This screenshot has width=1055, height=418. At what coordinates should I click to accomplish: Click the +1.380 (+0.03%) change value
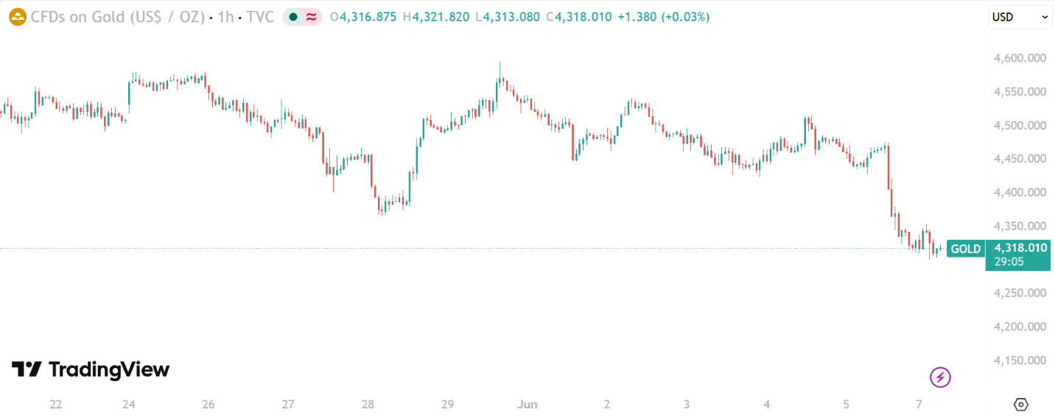coord(662,17)
